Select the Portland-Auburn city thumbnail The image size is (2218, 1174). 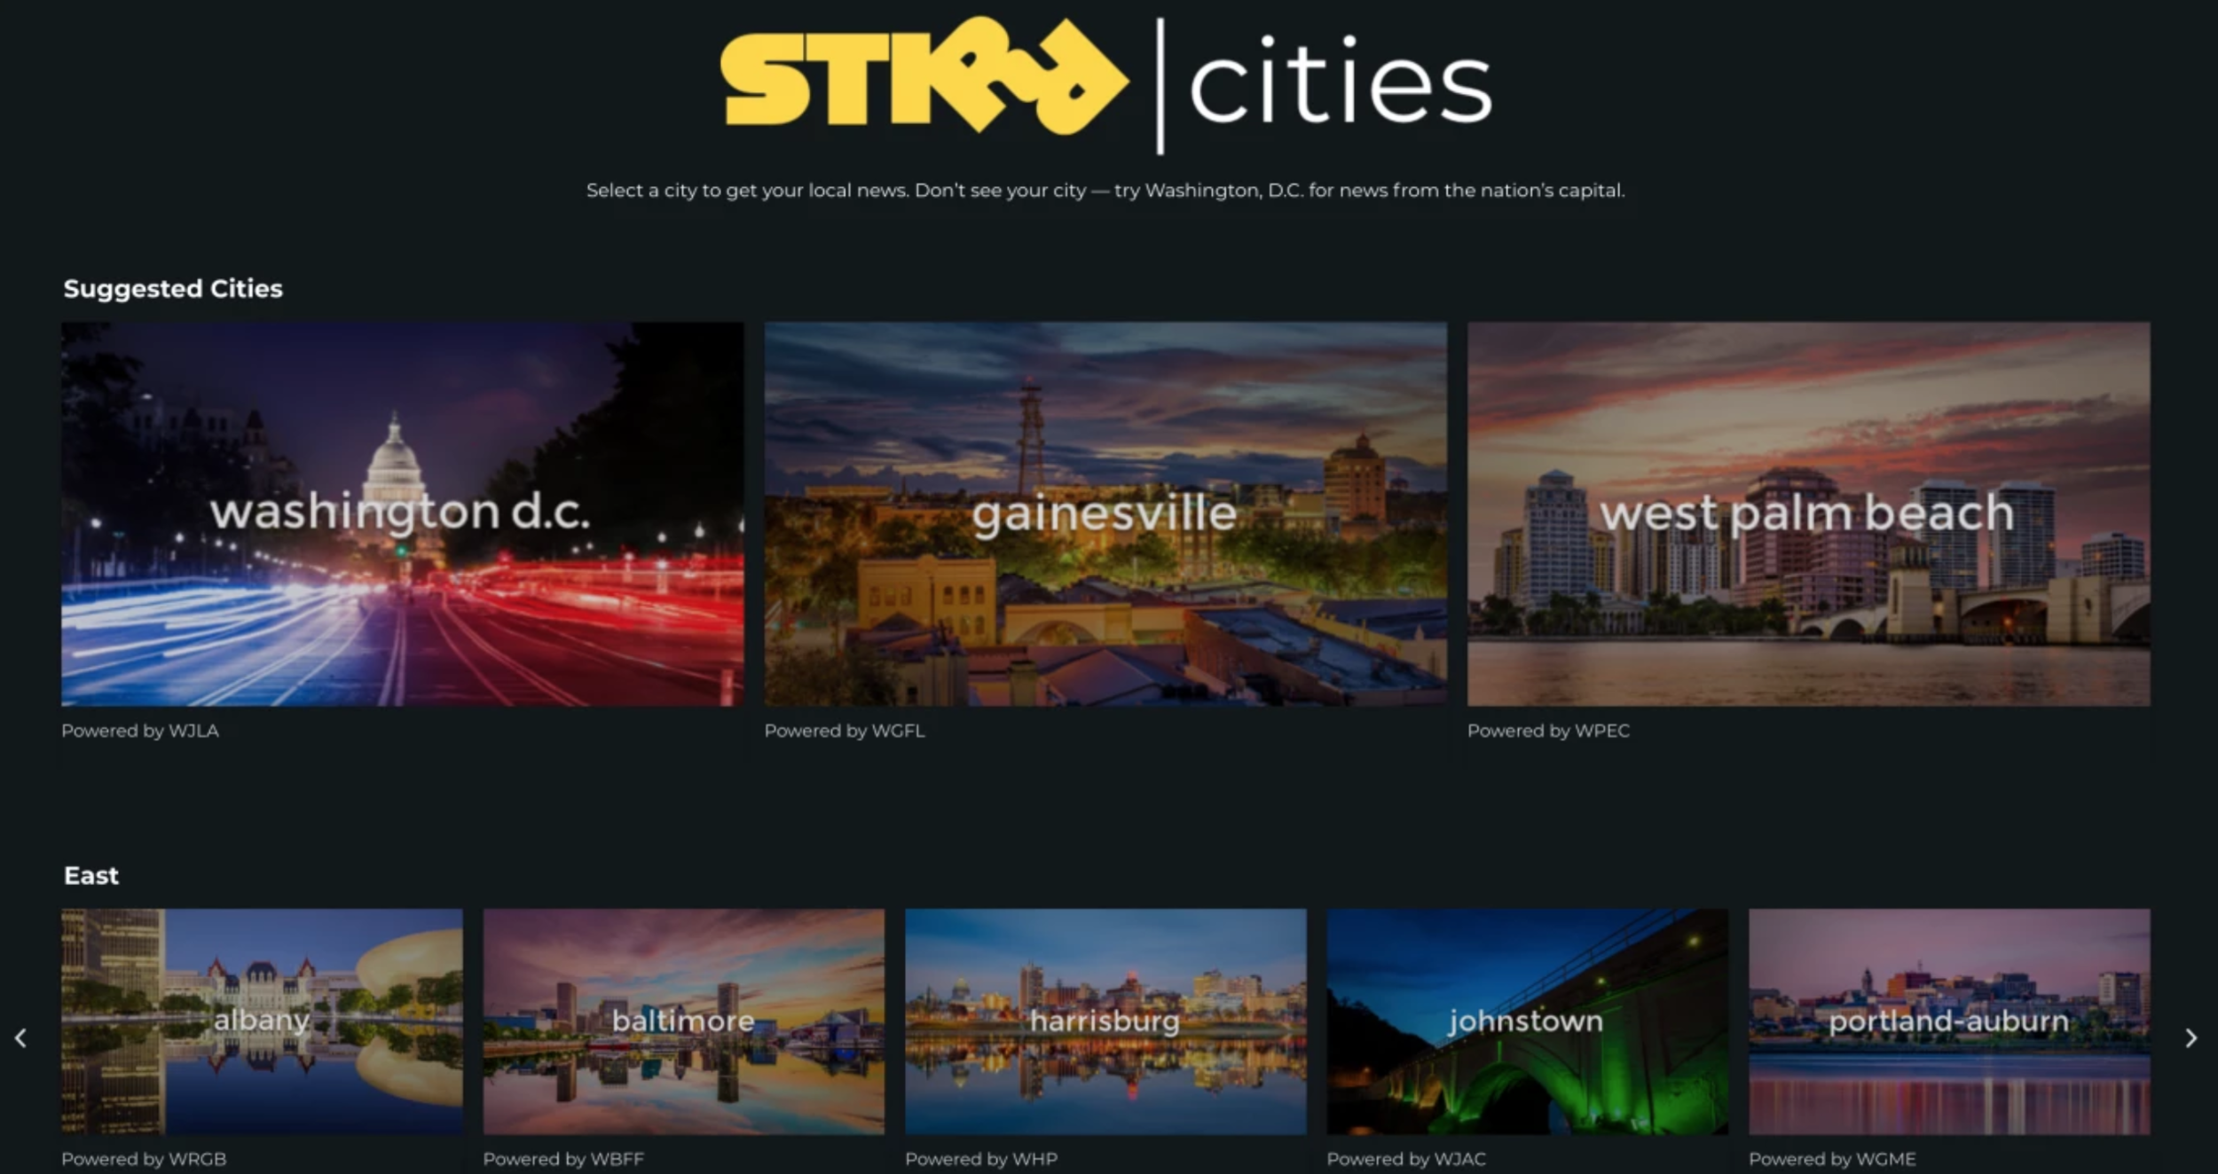(x=1948, y=1021)
